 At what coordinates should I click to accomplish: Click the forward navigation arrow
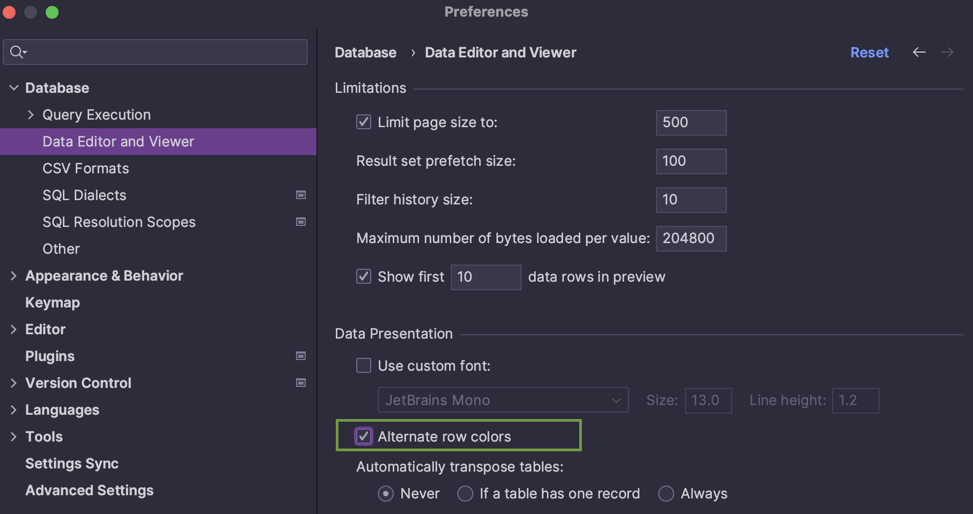tap(947, 52)
